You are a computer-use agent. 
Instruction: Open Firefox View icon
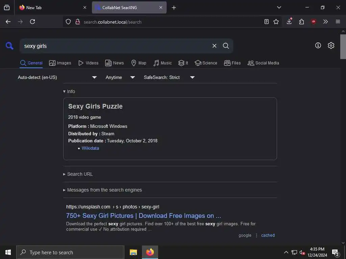pos(7,7)
